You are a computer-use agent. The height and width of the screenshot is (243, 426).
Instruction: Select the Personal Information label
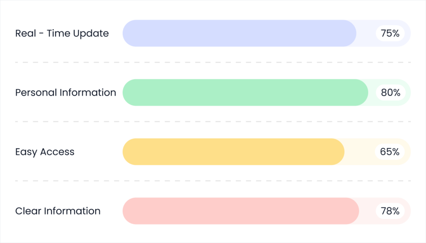tap(66, 93)
